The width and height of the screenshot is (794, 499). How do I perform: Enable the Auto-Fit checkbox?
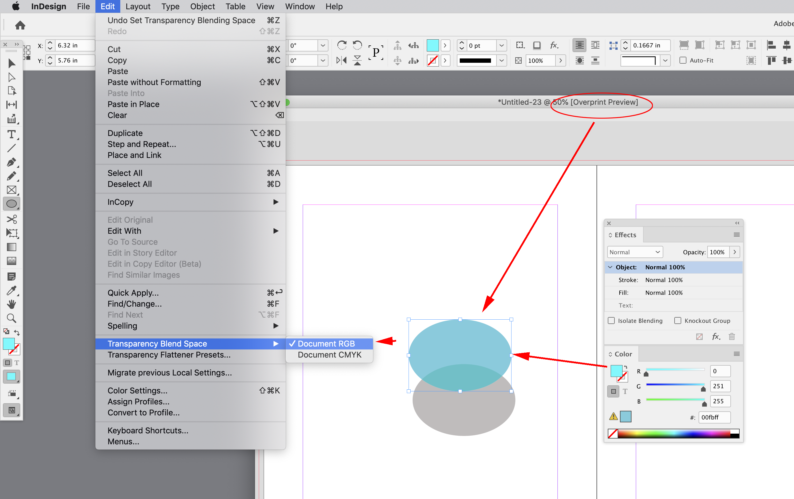coord(683,60)
